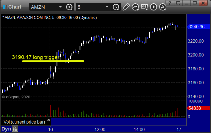This screenshot has height=133, width=211.
Task: Open the time template clock icon
Action: coord(116,7)
